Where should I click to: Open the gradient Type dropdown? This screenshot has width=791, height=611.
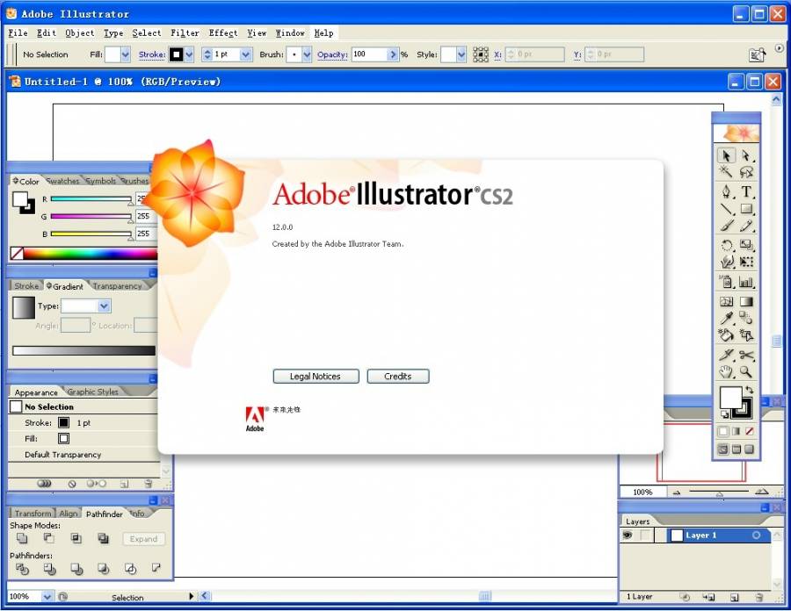pyautogui.click(x=104, y=306)
